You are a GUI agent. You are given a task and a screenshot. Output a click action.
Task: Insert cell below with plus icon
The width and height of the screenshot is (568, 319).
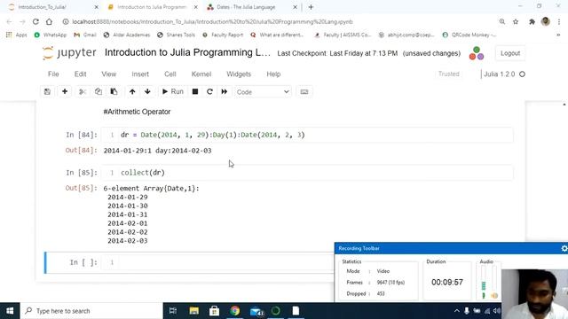coord(65,91)
